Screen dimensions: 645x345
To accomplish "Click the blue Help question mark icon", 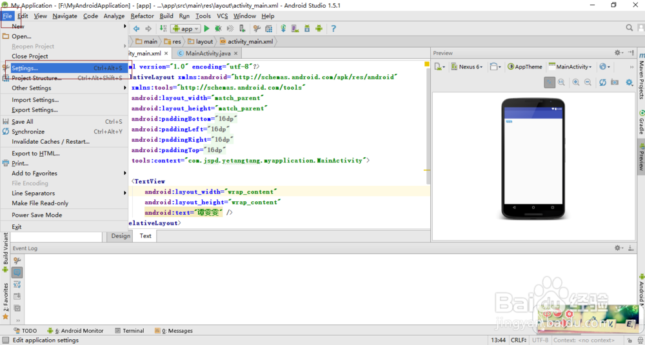I will click(333, 29).
